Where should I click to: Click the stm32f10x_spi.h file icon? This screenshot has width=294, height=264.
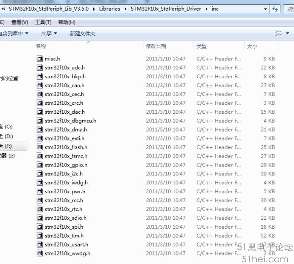pyautogui.click(x=40, y=227)
